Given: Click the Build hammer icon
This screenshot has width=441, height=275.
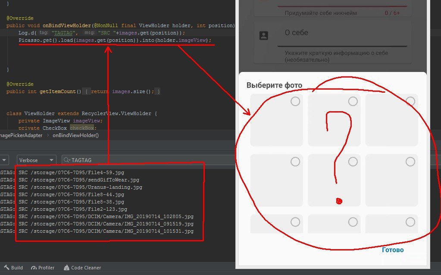Looking at the screenshot, I should coord(6,268).
